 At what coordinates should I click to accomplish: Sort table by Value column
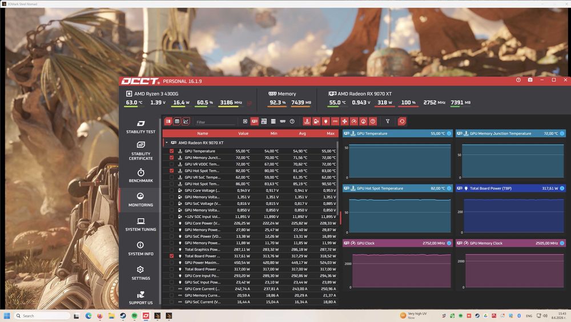(x=243, y=134)
